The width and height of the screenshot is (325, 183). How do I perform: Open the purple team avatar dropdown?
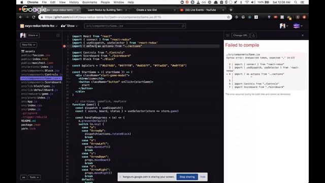(x=298, y=26)
